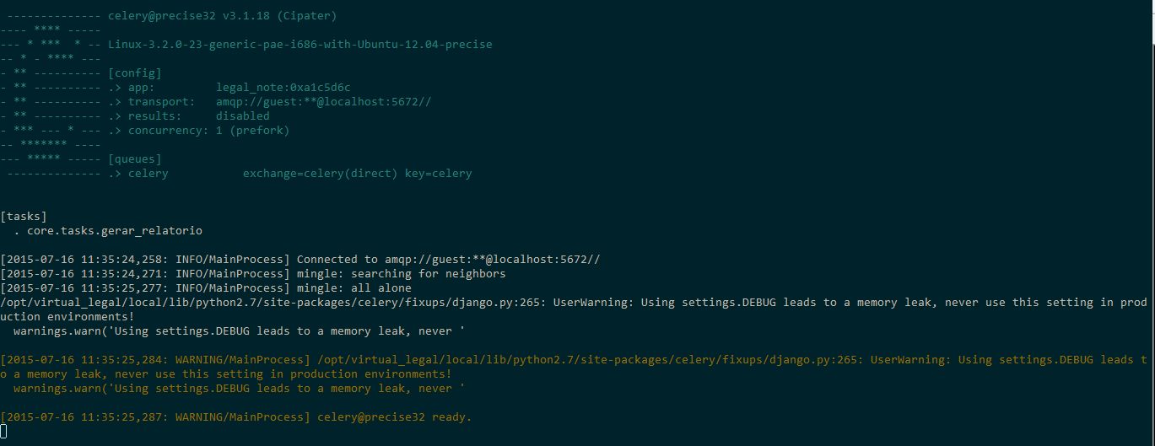Click the mingle: searching for neighbors line
The height and width of the screenshot is (446, 1155).
pos(253,274)
